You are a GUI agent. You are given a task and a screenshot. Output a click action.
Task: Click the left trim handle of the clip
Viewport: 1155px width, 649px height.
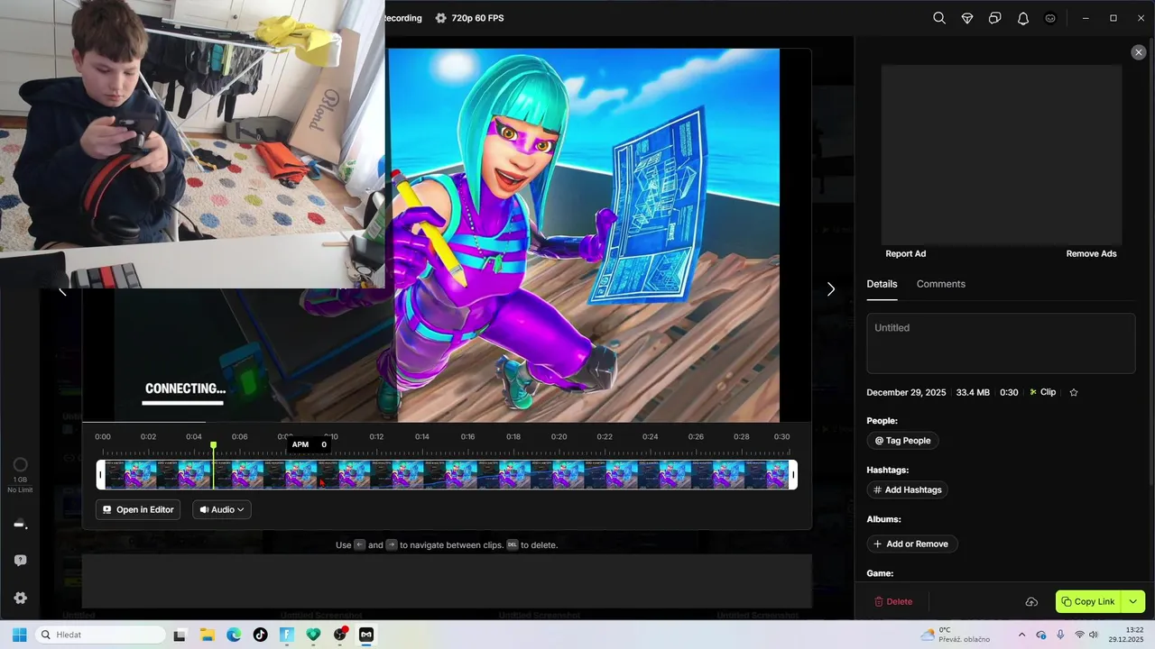(100, 475)
